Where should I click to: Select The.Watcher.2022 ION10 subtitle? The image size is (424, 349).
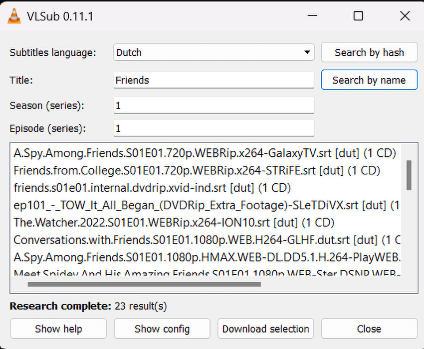[174, 222]
